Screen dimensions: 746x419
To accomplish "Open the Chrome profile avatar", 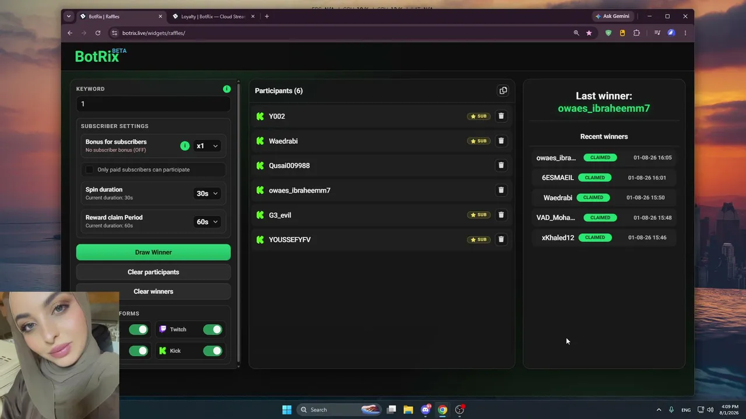I will pyautogui.click(x=671, y=33).
